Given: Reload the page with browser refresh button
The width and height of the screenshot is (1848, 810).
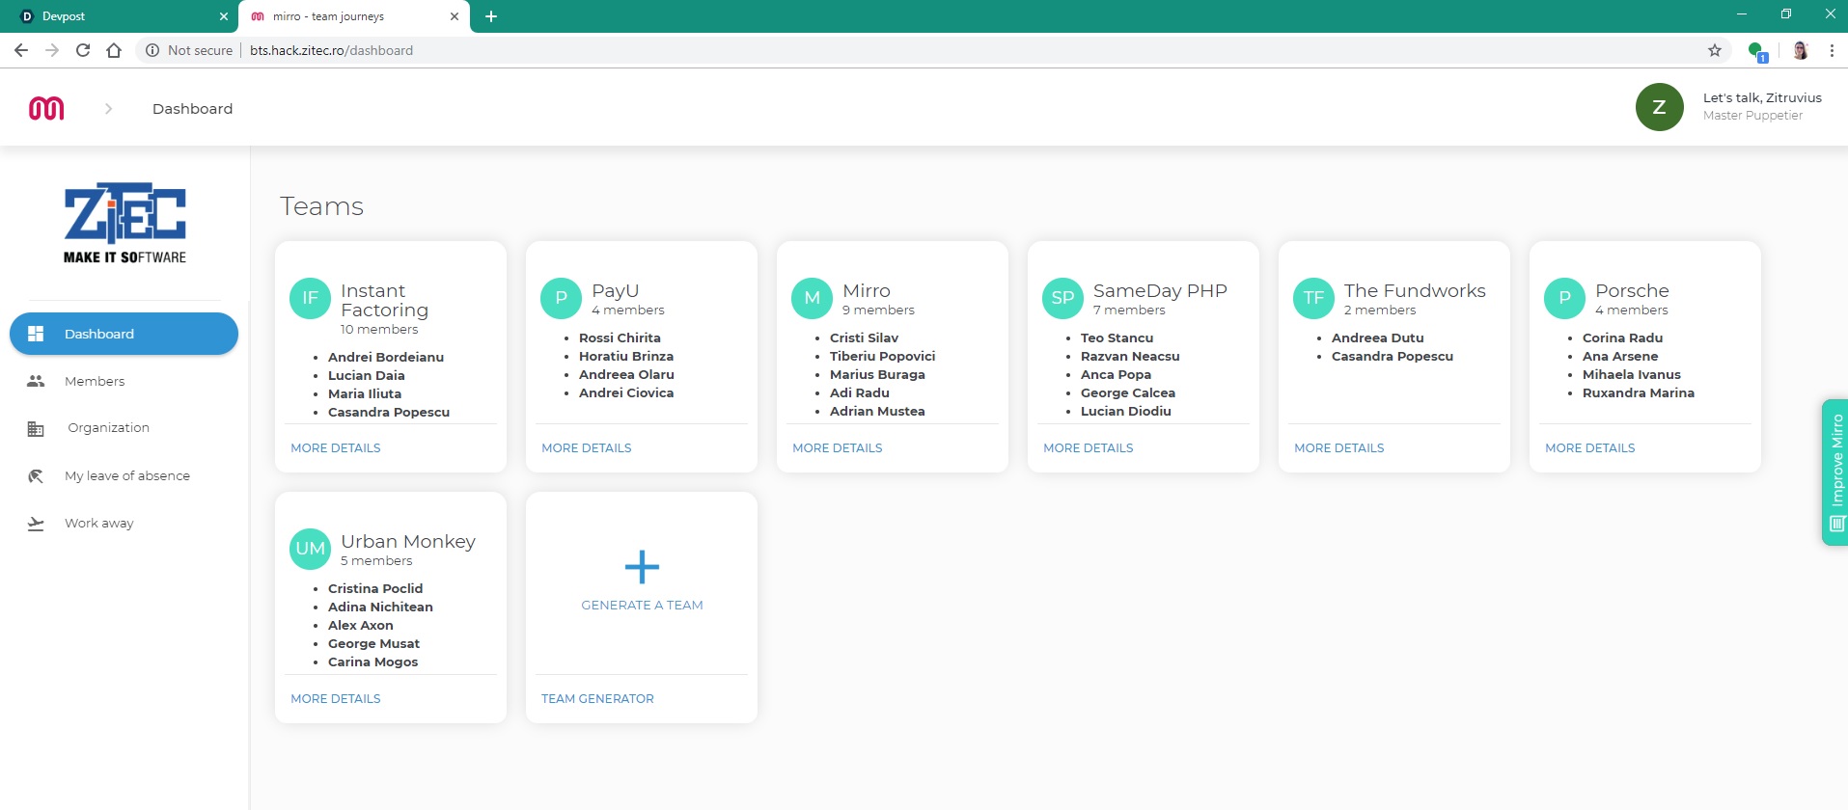Looking at the screenshot, I should (x=83, y=50).
